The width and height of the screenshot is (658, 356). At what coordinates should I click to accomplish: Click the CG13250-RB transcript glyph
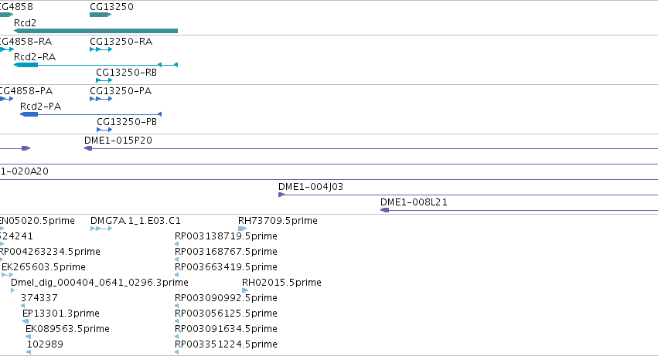click(104, 80)
